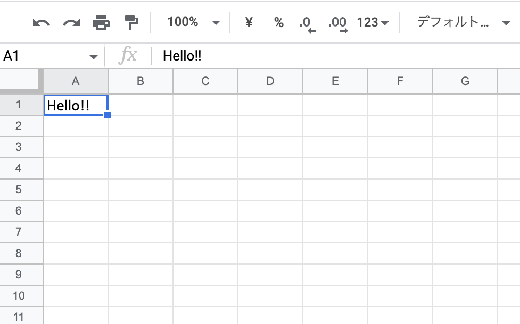This screenshot has width=520, height=324.
Task: Click the redo arrow icon
Action: coord(71,23)
